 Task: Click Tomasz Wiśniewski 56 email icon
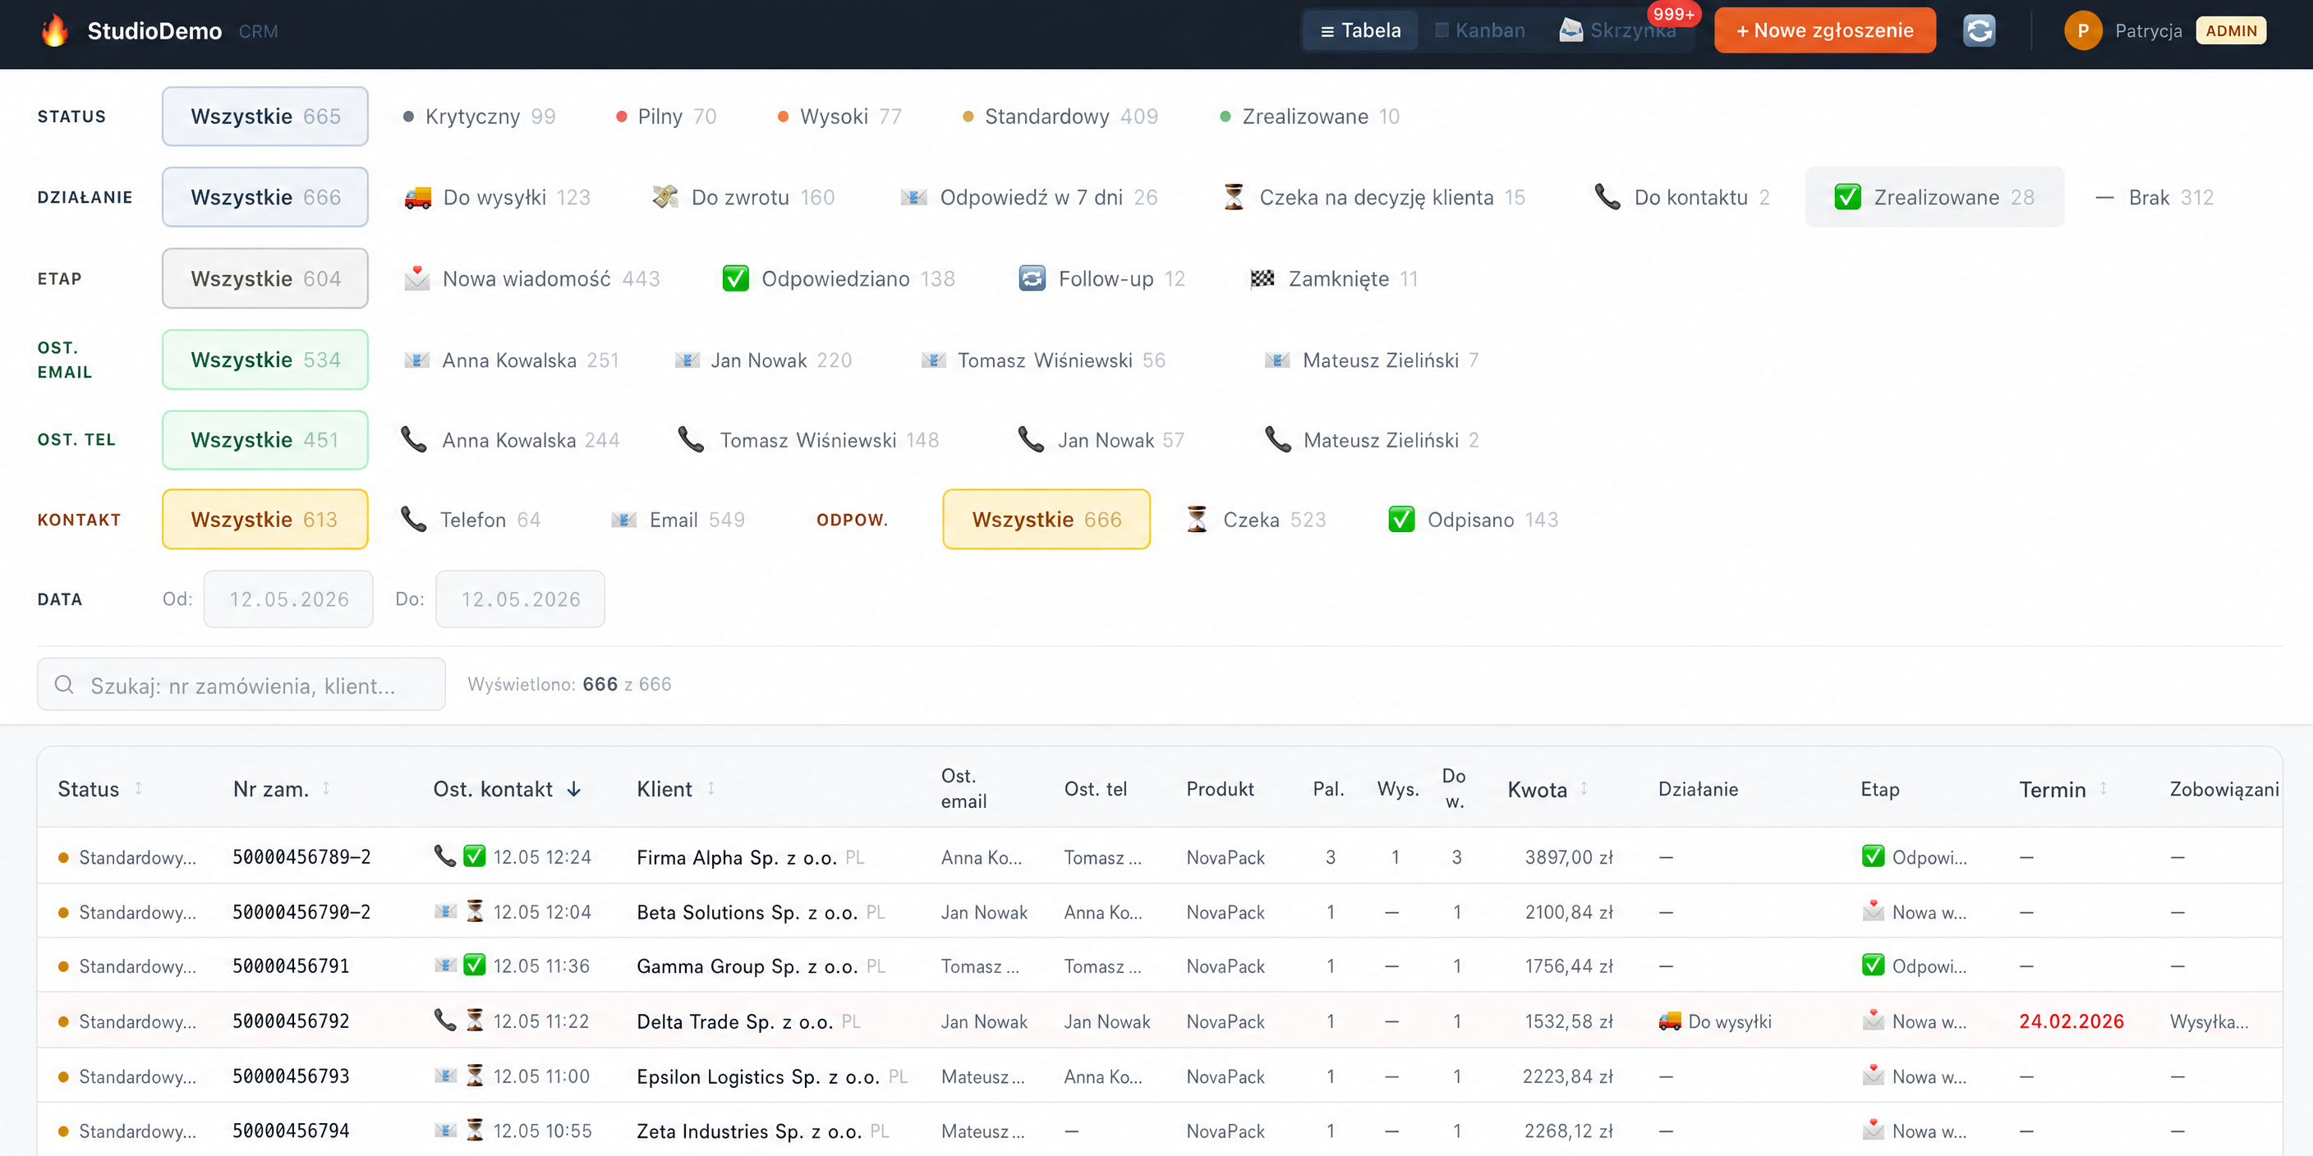934,360
